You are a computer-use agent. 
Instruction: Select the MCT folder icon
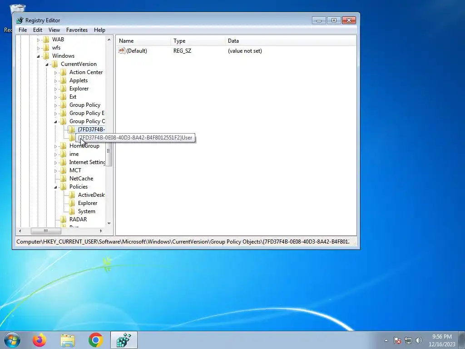click(x=63, y=170)
